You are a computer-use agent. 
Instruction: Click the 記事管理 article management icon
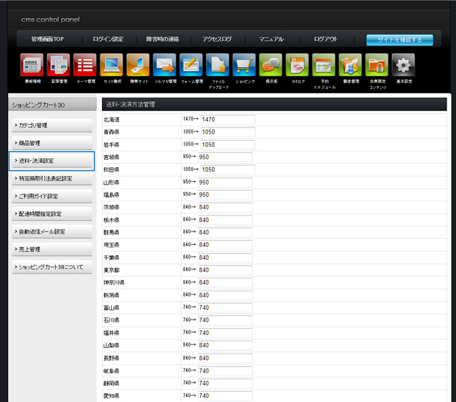point(58,65)
